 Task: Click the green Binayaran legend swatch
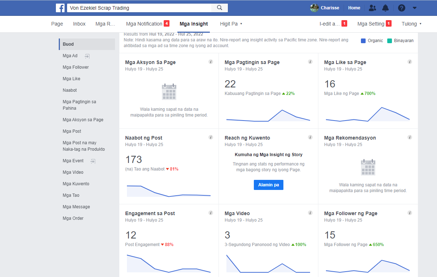coord(389,41)
